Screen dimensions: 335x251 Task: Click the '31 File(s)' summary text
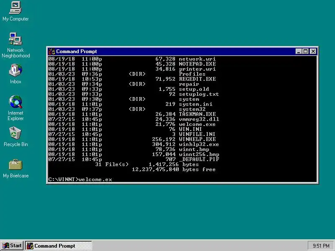(112, 164)
